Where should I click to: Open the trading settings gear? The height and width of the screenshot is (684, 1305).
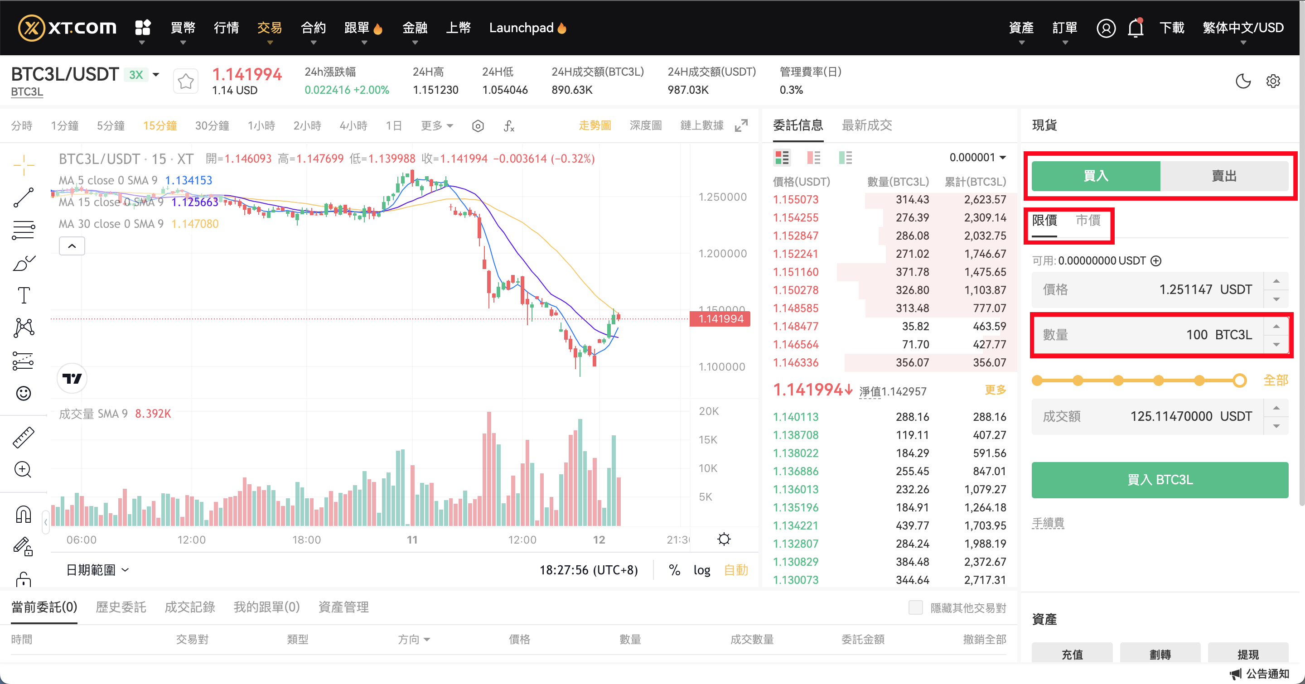(1273, 81)
